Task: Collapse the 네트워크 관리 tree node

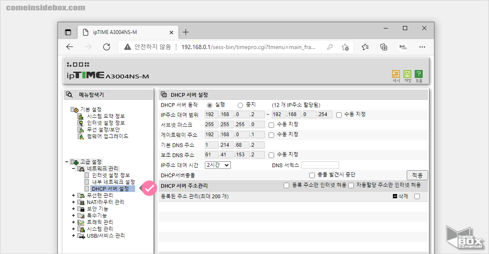Action: coord(73,169)
